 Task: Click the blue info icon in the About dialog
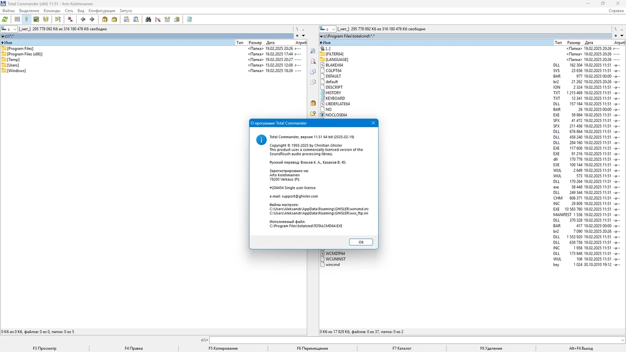point(261,139)
